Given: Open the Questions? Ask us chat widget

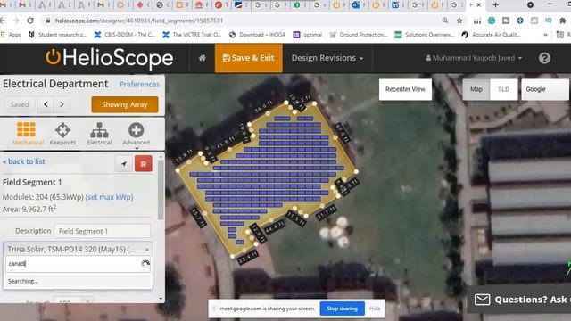Looking at the screenshot, I should point(519,300).
